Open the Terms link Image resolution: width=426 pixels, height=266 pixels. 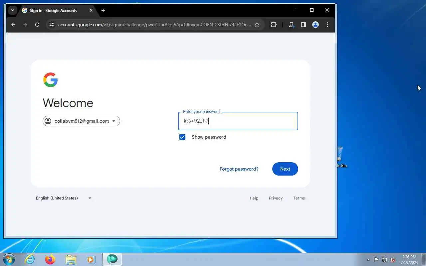[x=299, y=198]
